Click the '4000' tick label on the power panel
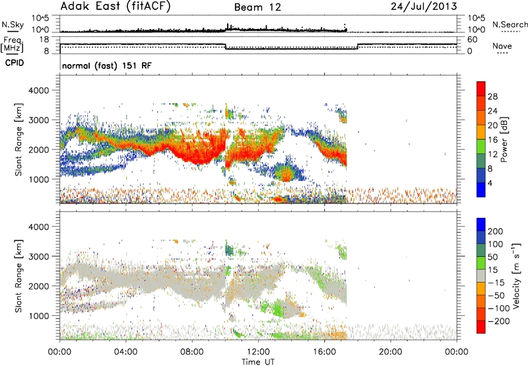 click(x=38, y=91)
